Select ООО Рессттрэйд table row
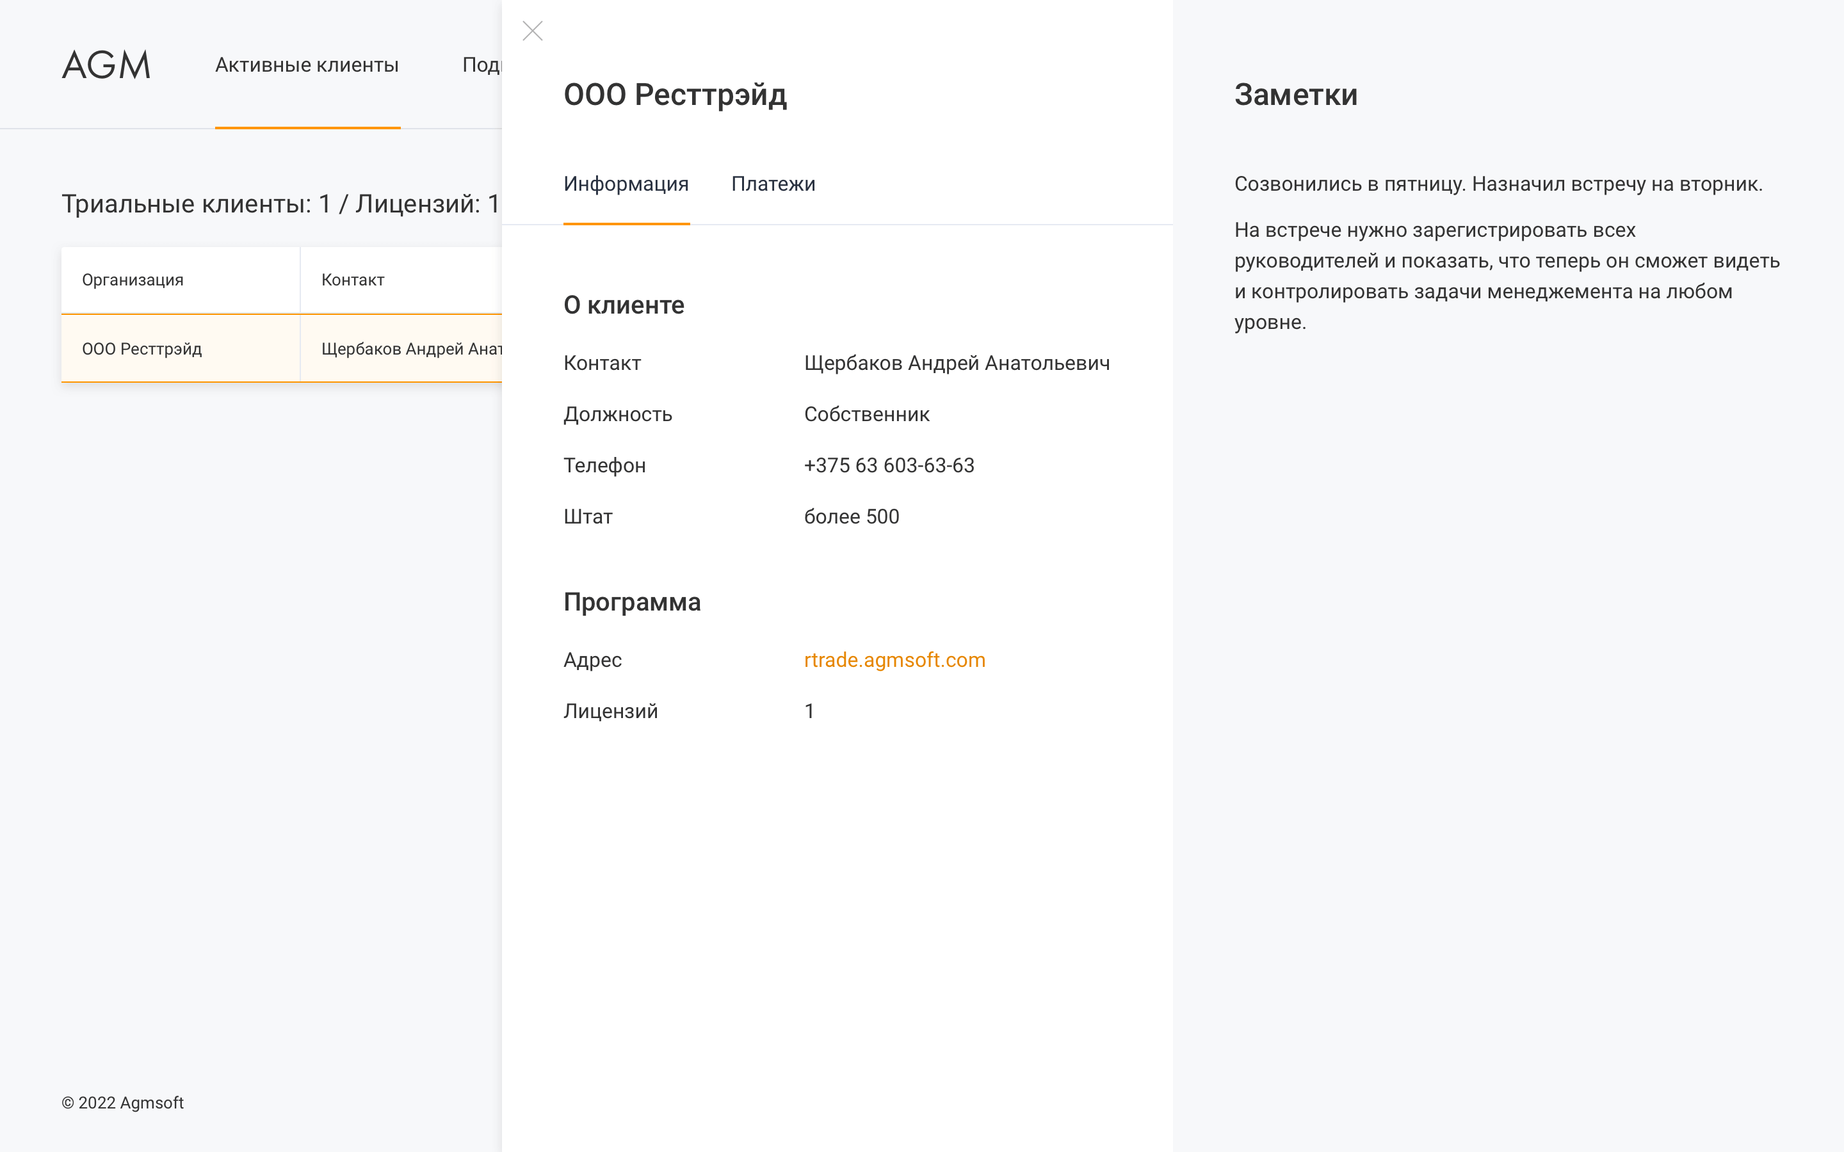The height and width of the screenshot is (1152, 1844). point(142,349)
